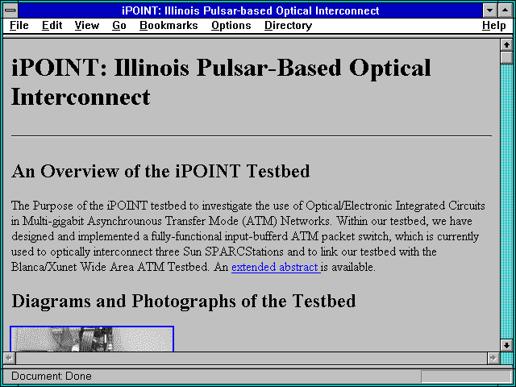Image resolution: width=516 pixels, height=387 pixels.
Task: Click the main iPOINT page heading
Action: click(221, 82)
